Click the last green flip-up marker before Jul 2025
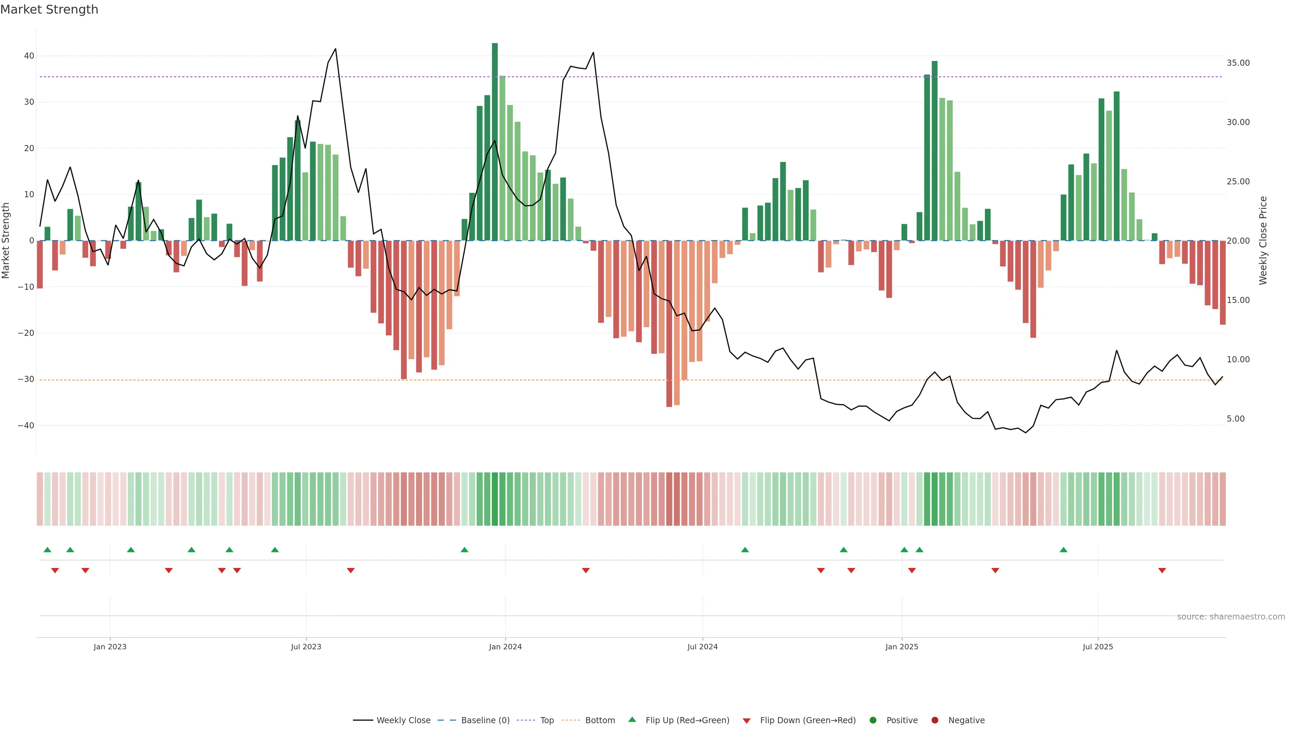Viewport: 1302px width, 732px height. pos(1063,550)
